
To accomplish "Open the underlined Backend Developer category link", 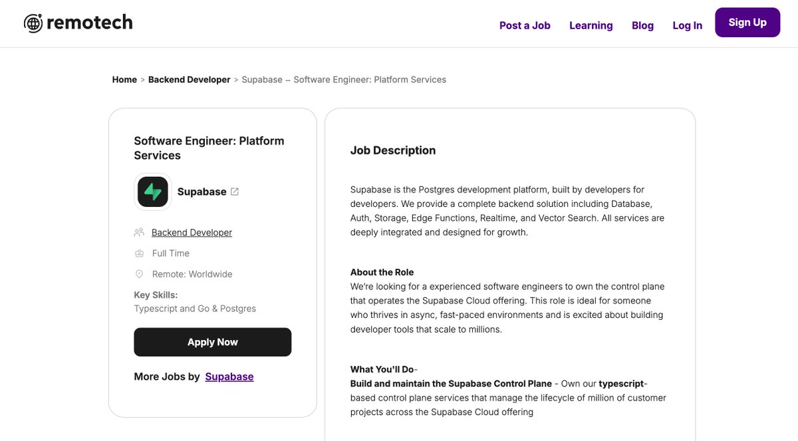I will pyautogui.click(x=192, y=232).
